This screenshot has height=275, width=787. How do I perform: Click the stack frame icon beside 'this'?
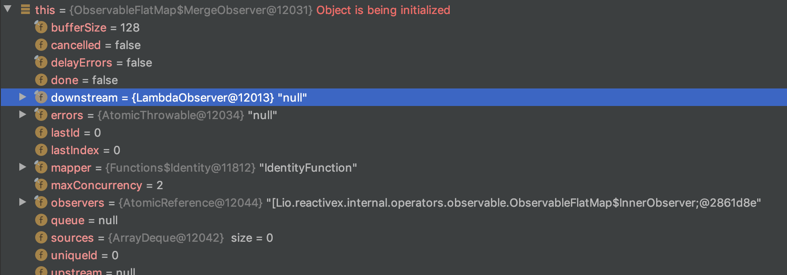tap(25, 9)
